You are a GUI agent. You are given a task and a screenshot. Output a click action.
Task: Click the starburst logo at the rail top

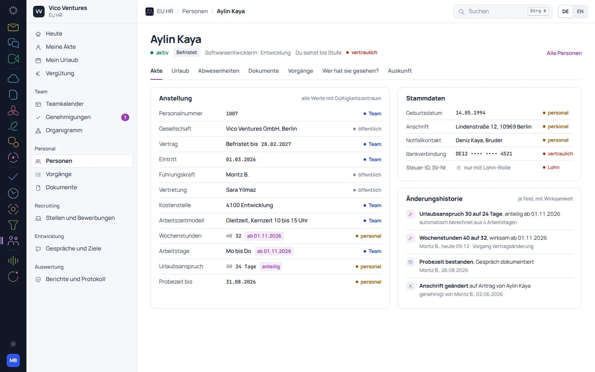point(13,11)
